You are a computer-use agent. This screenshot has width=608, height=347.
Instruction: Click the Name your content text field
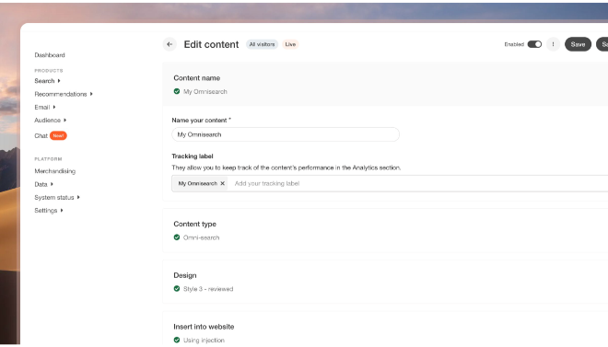[x=286, y=134]
